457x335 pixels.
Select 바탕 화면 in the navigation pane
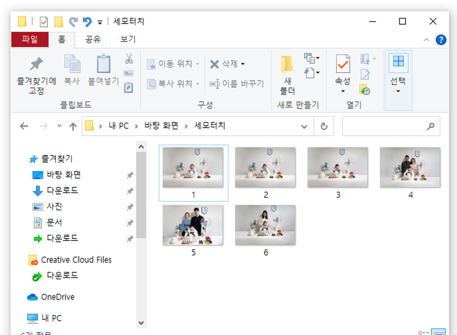(64, 175)
